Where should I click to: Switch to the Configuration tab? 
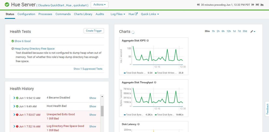(26, 14)
